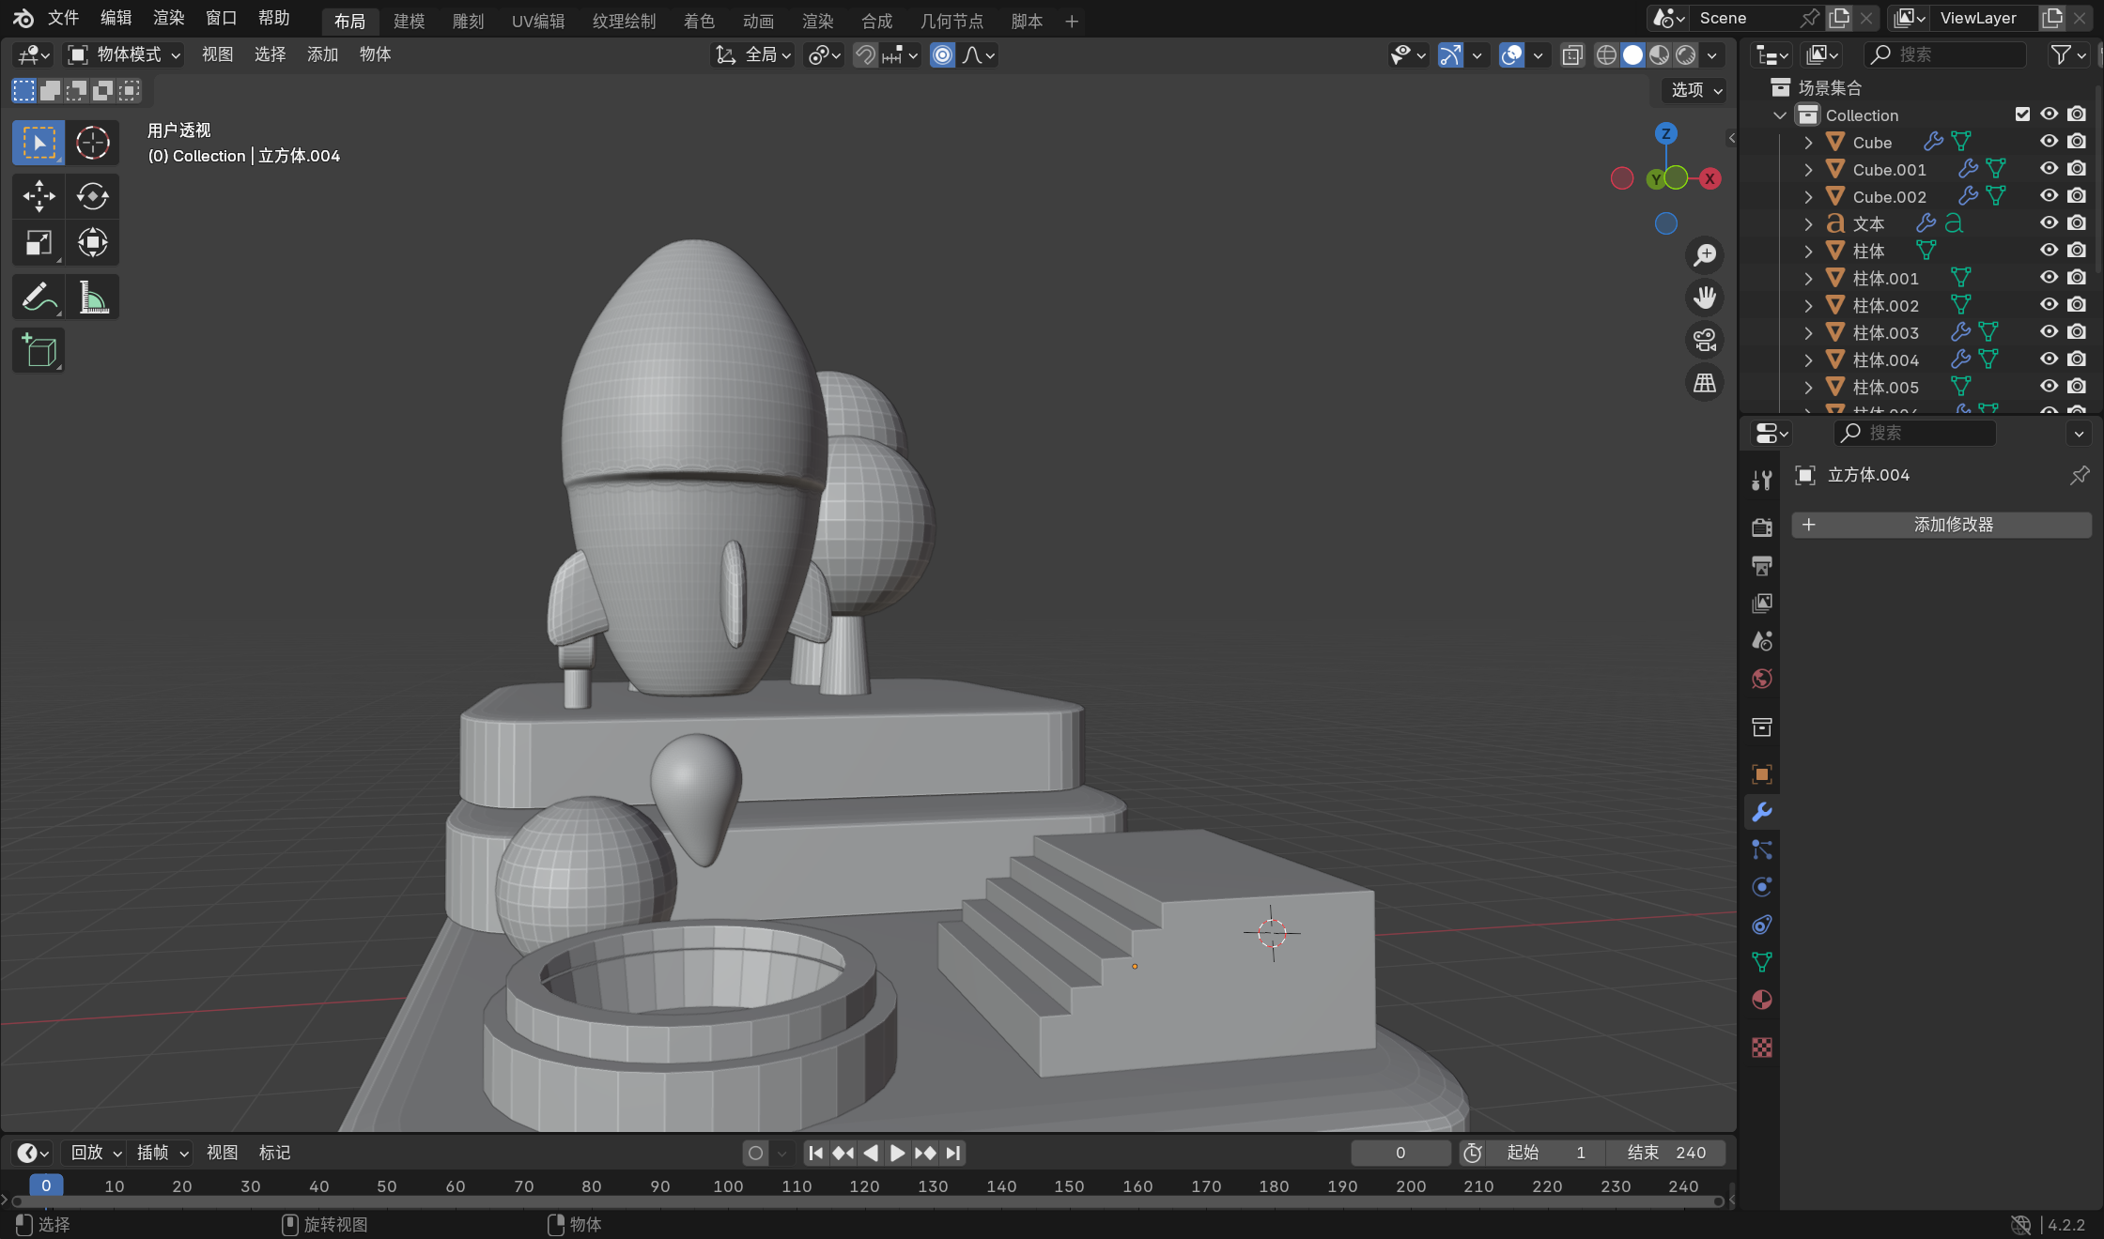Viewport: 2104px width, 1239px height.
Task: Open the 添加 menu in viewport header
Action: point(322,55)
